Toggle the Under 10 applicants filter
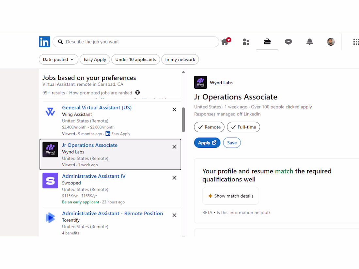Screen dimensions: 359x269 [x=136, y=59]
